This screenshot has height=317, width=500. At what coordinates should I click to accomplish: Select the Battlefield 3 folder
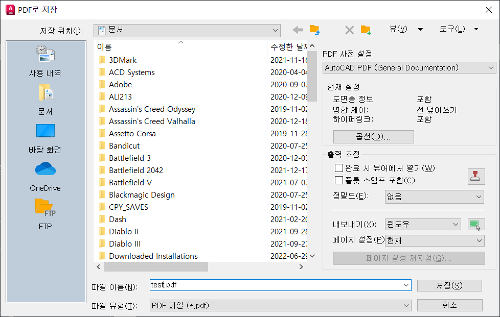125,158
